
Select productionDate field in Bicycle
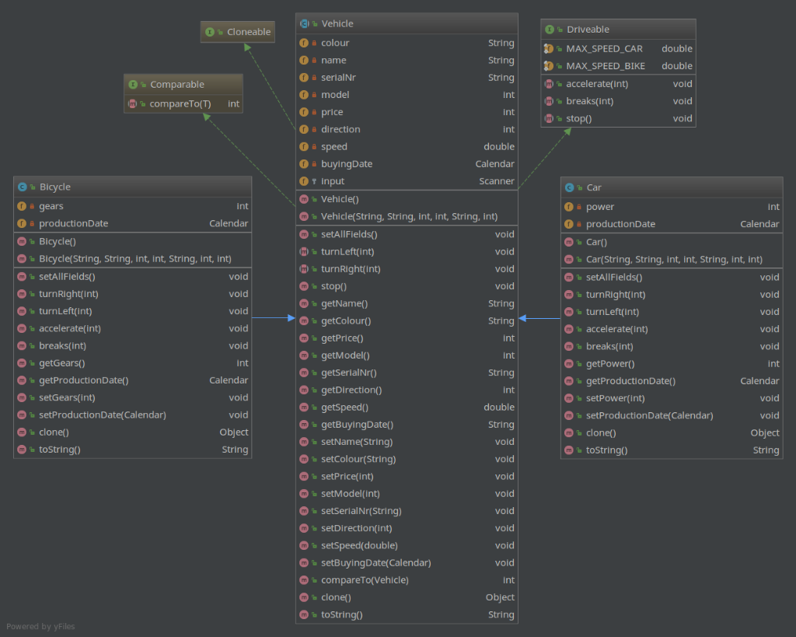click(132, 223)
